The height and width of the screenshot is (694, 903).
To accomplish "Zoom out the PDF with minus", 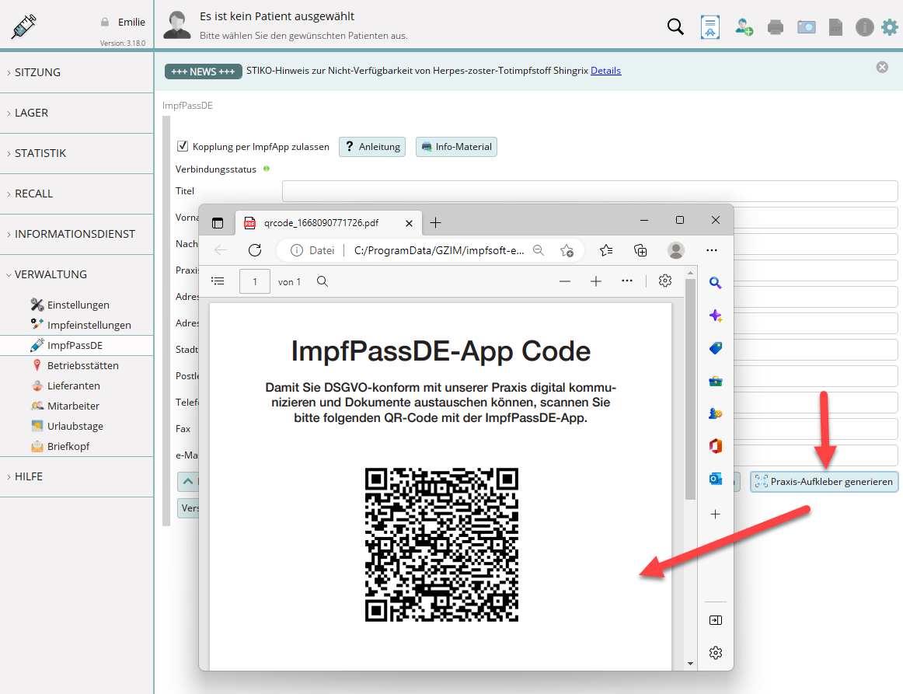I will 565,281.
